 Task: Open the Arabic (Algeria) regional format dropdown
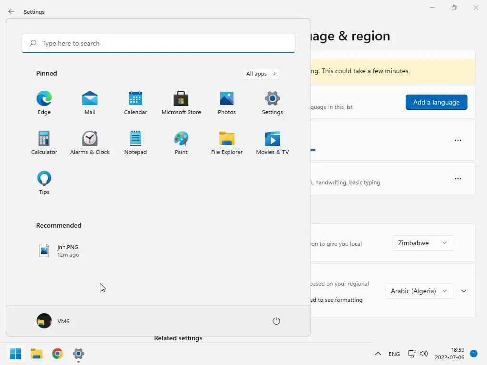point(419,291)
